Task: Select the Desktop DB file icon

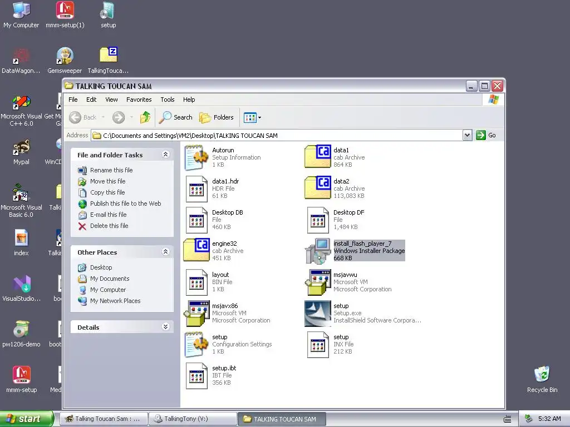Action: (196, 220)
